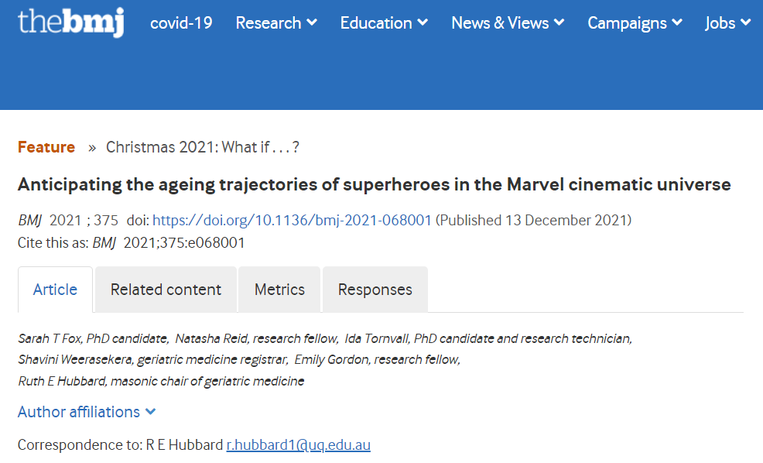The height and width of the screenshot is (463, 763).
Task: Click the r.hubbard1@uq.edu.au email link
Action: click(298, 445)
